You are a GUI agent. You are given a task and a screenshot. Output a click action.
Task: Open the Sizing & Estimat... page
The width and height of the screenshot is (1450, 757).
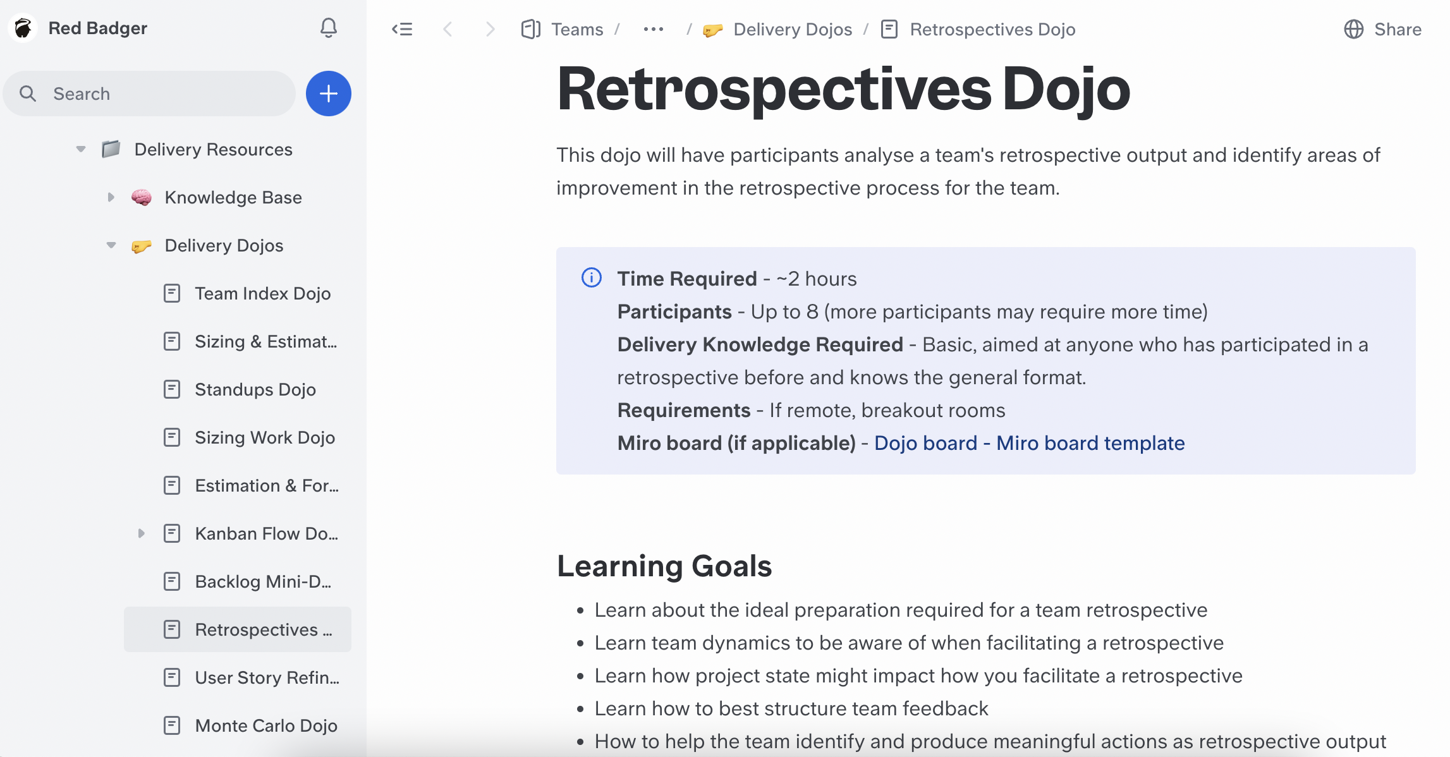[x=266, y=341]
